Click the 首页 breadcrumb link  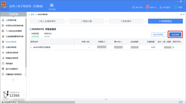pos(33,15)
